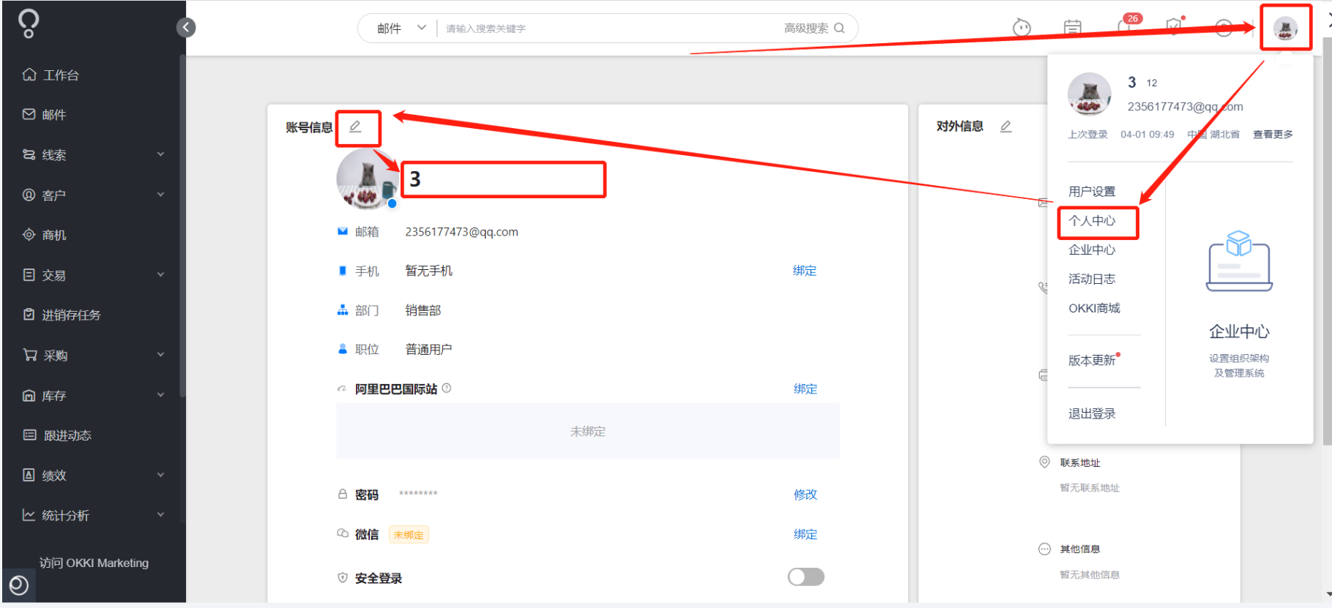Edit 对外信息 with the pencil icon

pos(1006,127)
